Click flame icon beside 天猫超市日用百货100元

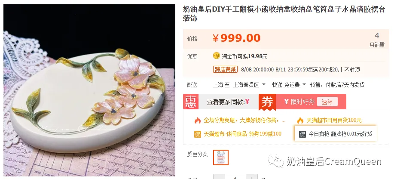[300, 120]
